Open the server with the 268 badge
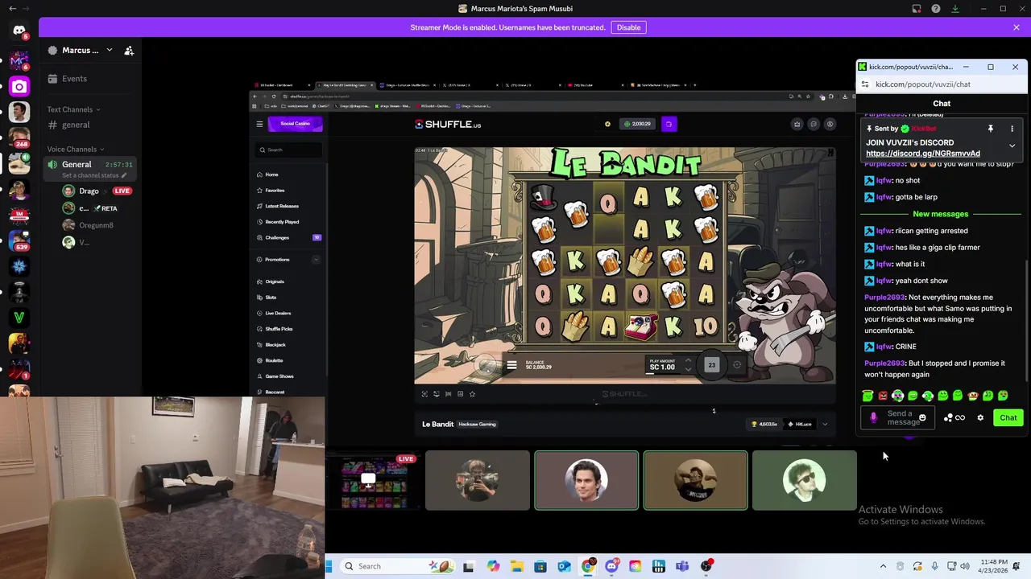The image size is (1031, 579). pos(19,138)
